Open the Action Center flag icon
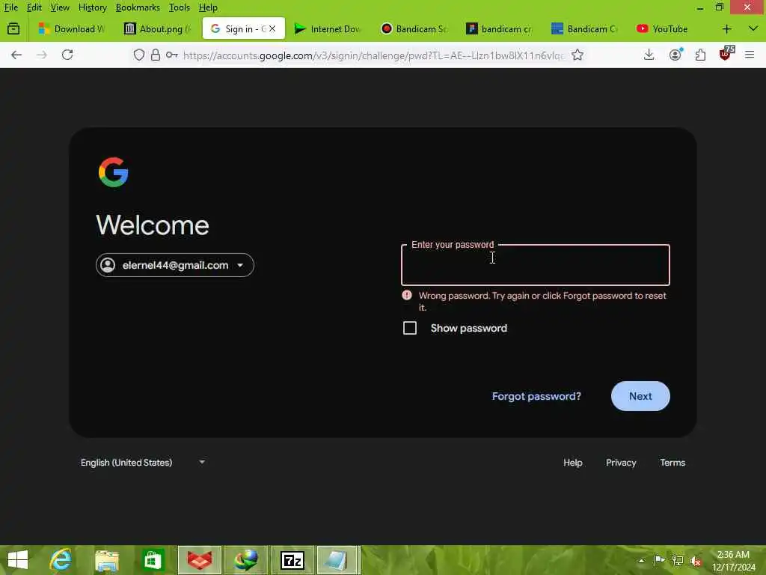Viewport: 766px width, 575px height. (659, 560)
